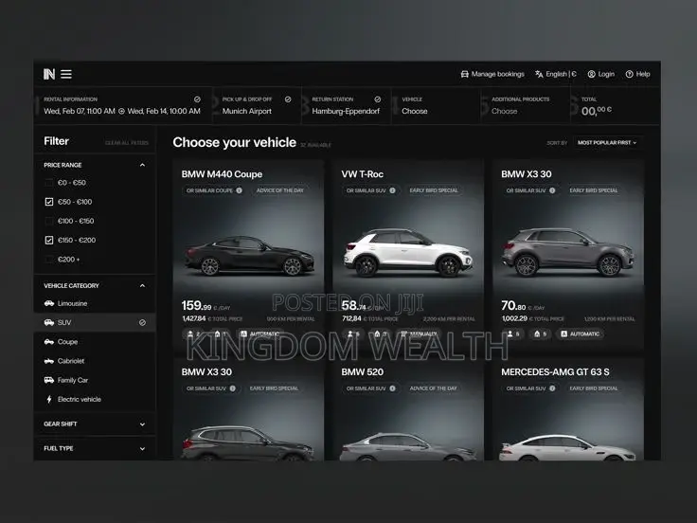Image resolution: width=697 pixels, height=523 pixels.
Task: Click the Help link
Action: (638, 74)
